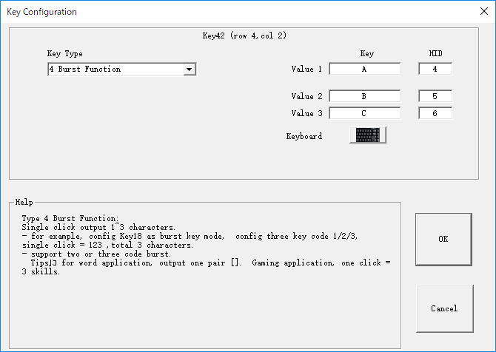The height and width of the screenshot is (352, 496).
Task: Expand the Key Type dropdown arrow
Action: pos(190,70)
